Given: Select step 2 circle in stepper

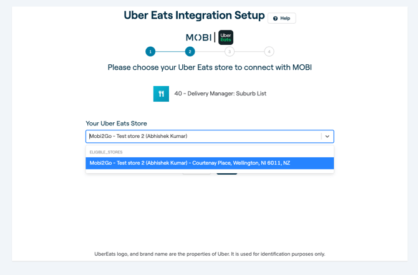Looking at the screenshot, I should [190, 52].
